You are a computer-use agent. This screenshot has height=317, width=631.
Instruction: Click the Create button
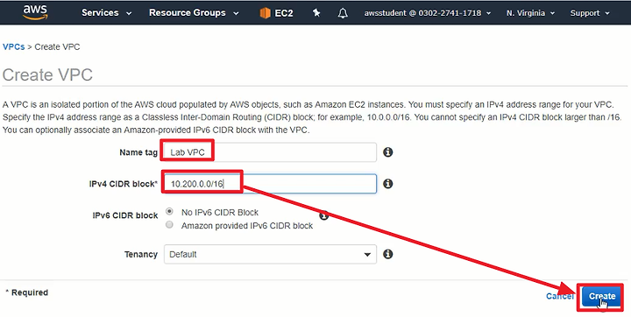pyautogui.click(x=601, y=297)
